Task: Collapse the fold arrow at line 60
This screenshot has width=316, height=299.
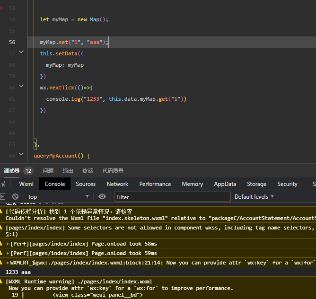Action: [21, 86]
